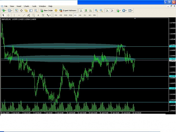Click the Expert Advisors button

click(68, 10)
